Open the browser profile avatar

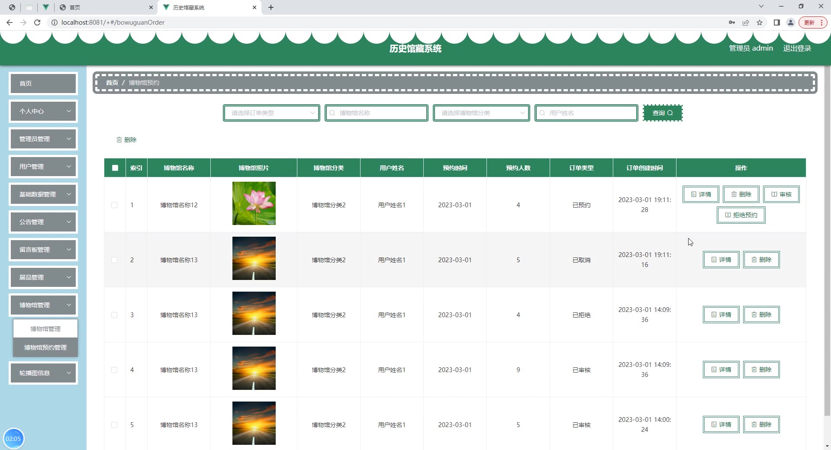(x=791, y=22)
